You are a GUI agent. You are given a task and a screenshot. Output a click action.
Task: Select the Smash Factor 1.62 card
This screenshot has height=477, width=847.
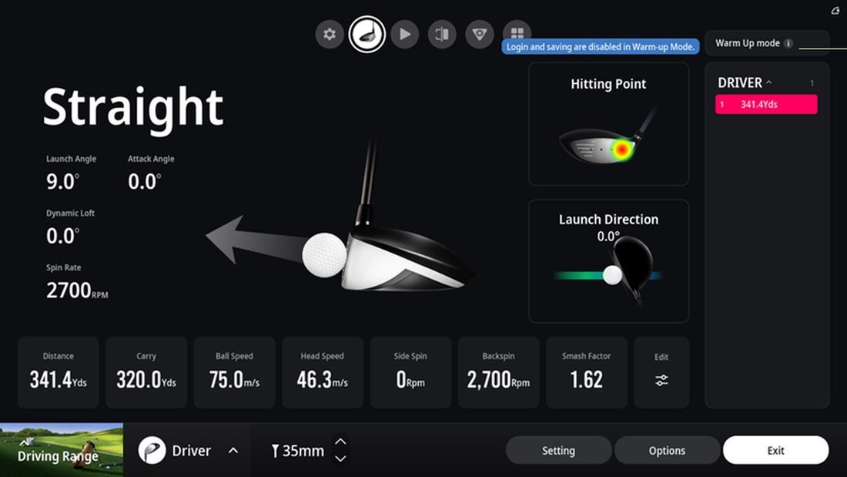tap(587, 372)
